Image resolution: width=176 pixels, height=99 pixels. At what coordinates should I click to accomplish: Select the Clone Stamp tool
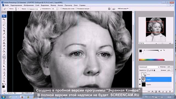(x=4, y=43)
